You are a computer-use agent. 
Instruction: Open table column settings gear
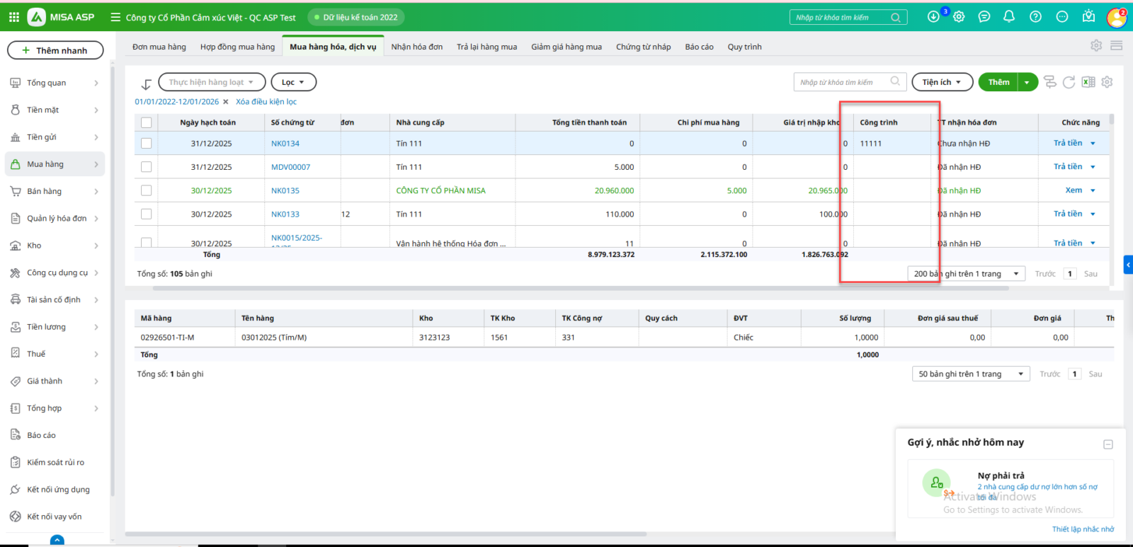pyautogui.click(x=1108, y=82)
